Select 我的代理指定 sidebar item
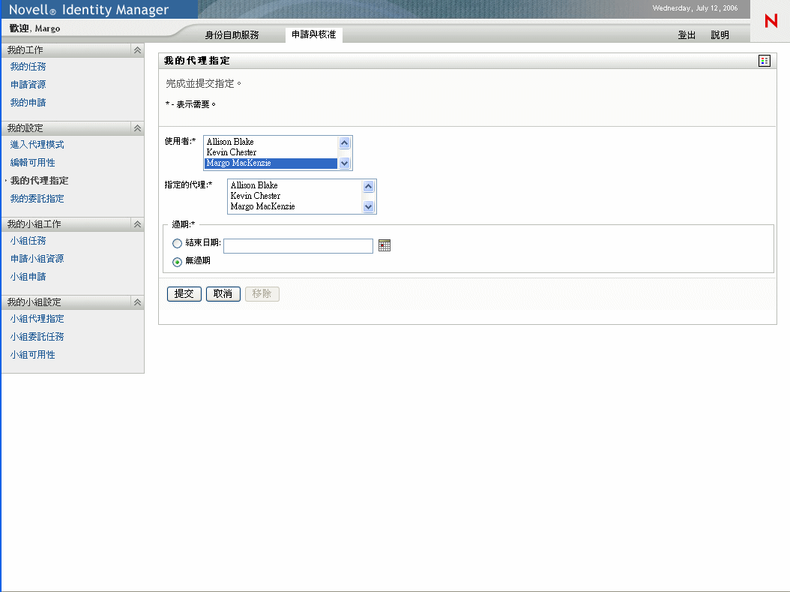790x592 pixels. [x=39, y=181]
